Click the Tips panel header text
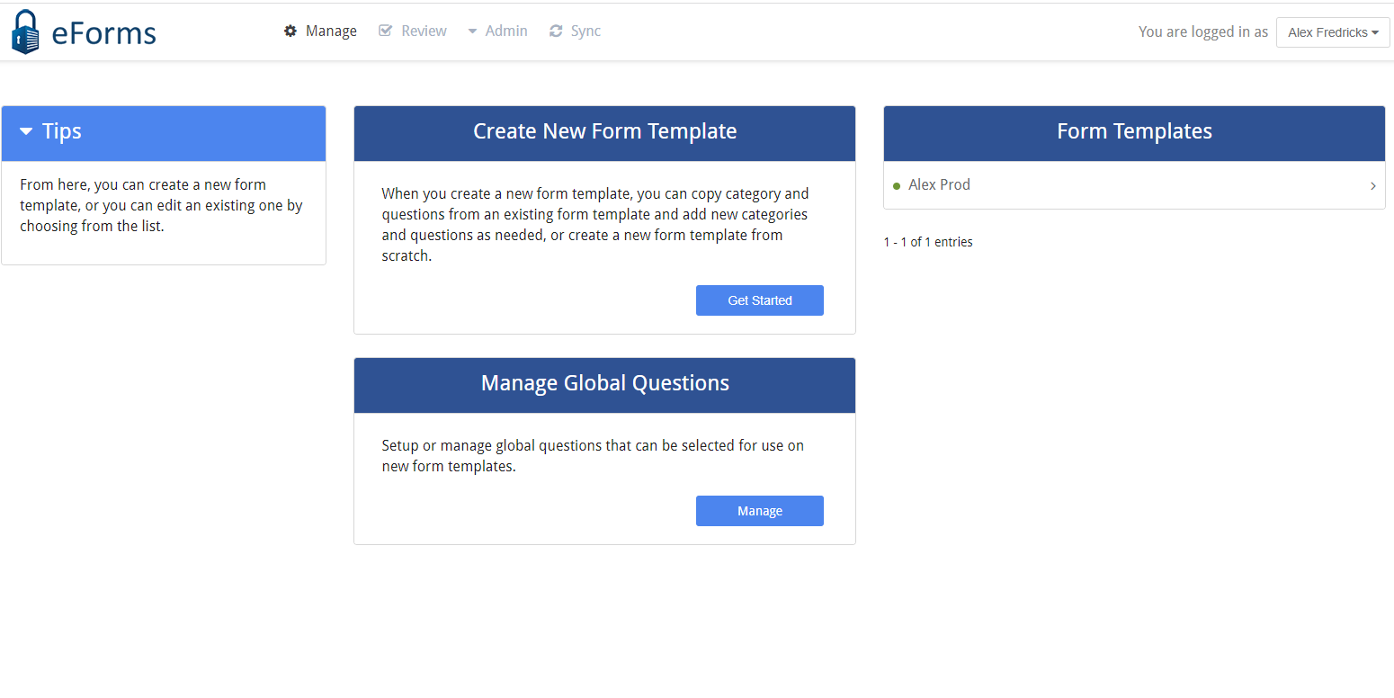This screenshot has width=1394, height=698. pos(62,131)
